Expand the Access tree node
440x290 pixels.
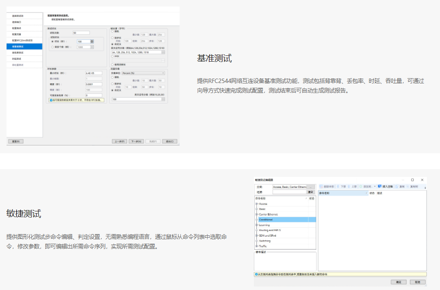[x=256, y=204]
